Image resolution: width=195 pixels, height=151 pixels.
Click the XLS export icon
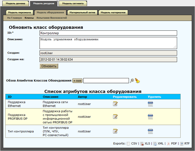point(142,144)
